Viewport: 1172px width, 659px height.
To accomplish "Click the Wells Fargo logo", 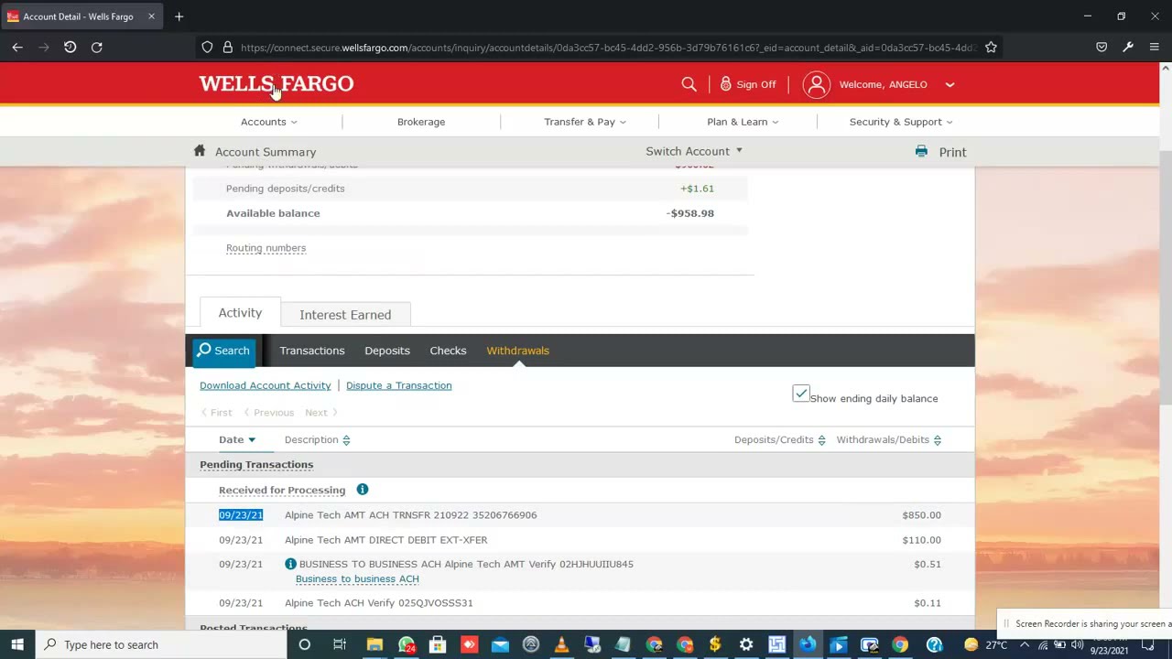I will click(x=276, y=84).
